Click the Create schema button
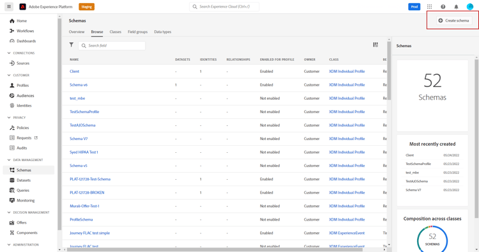479x252 pixels. (x=454, y=20)
